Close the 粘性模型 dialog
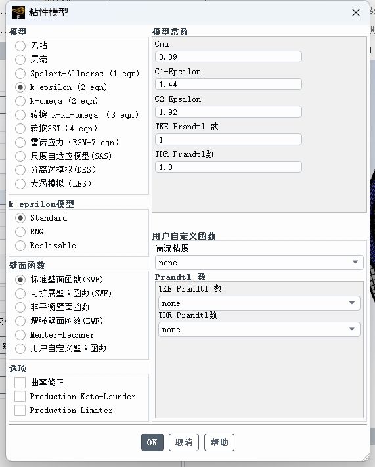375x467 pixels. click(356, 12)
